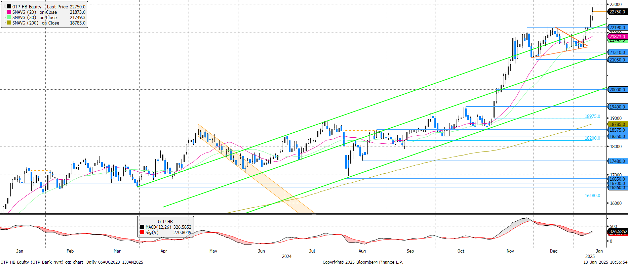Click the blue 22190.0 price level tag
The height and width of the screenshot is (265, 628).
click(x=617, y=28)
